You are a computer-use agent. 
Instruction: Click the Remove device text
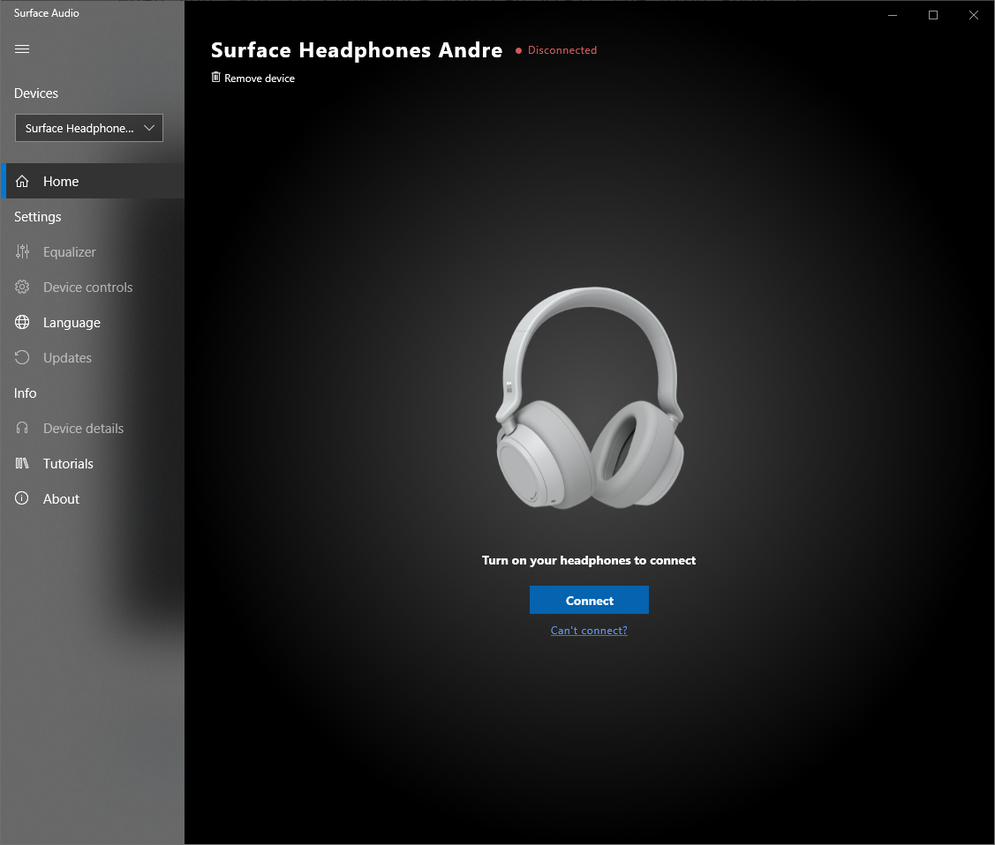coord(260,79)
